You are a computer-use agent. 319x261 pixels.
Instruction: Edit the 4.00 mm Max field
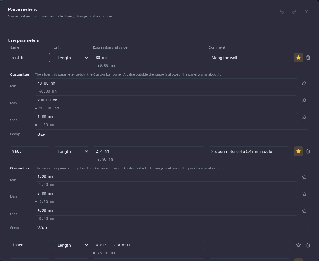pyautogui.click(x=166, y=194)
